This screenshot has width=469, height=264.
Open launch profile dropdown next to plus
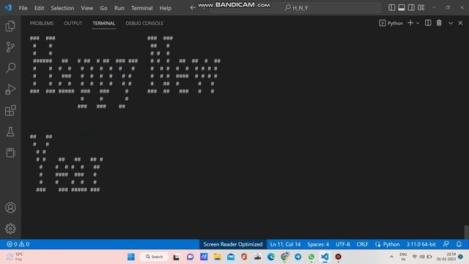click(x=418, y=23)
